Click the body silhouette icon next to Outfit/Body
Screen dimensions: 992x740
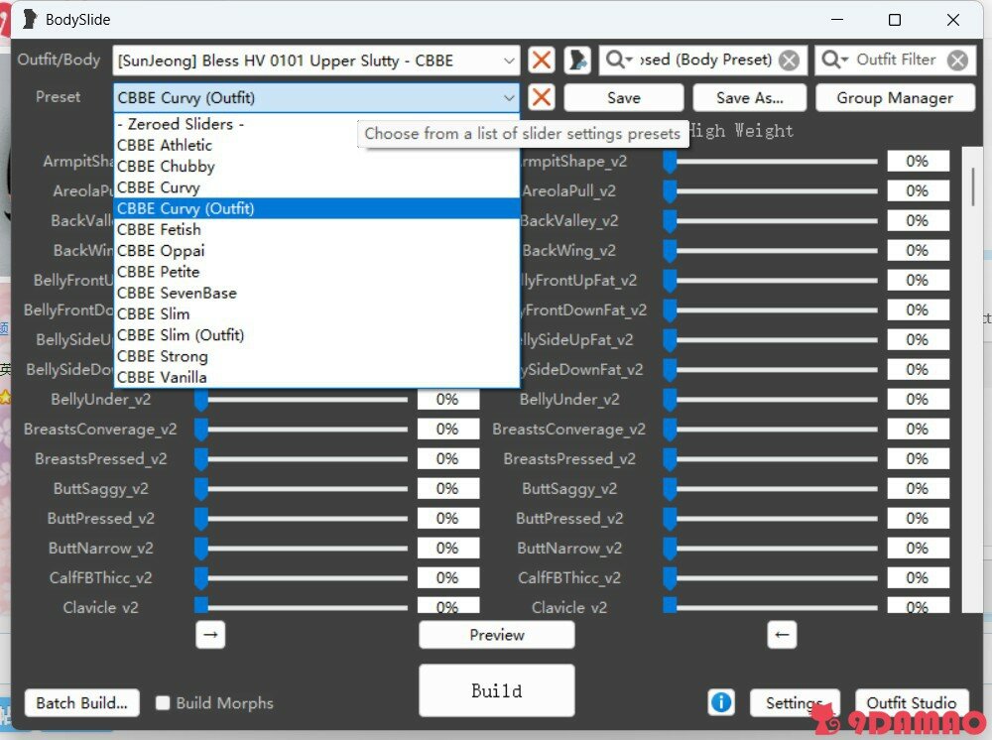pos(577,61)
